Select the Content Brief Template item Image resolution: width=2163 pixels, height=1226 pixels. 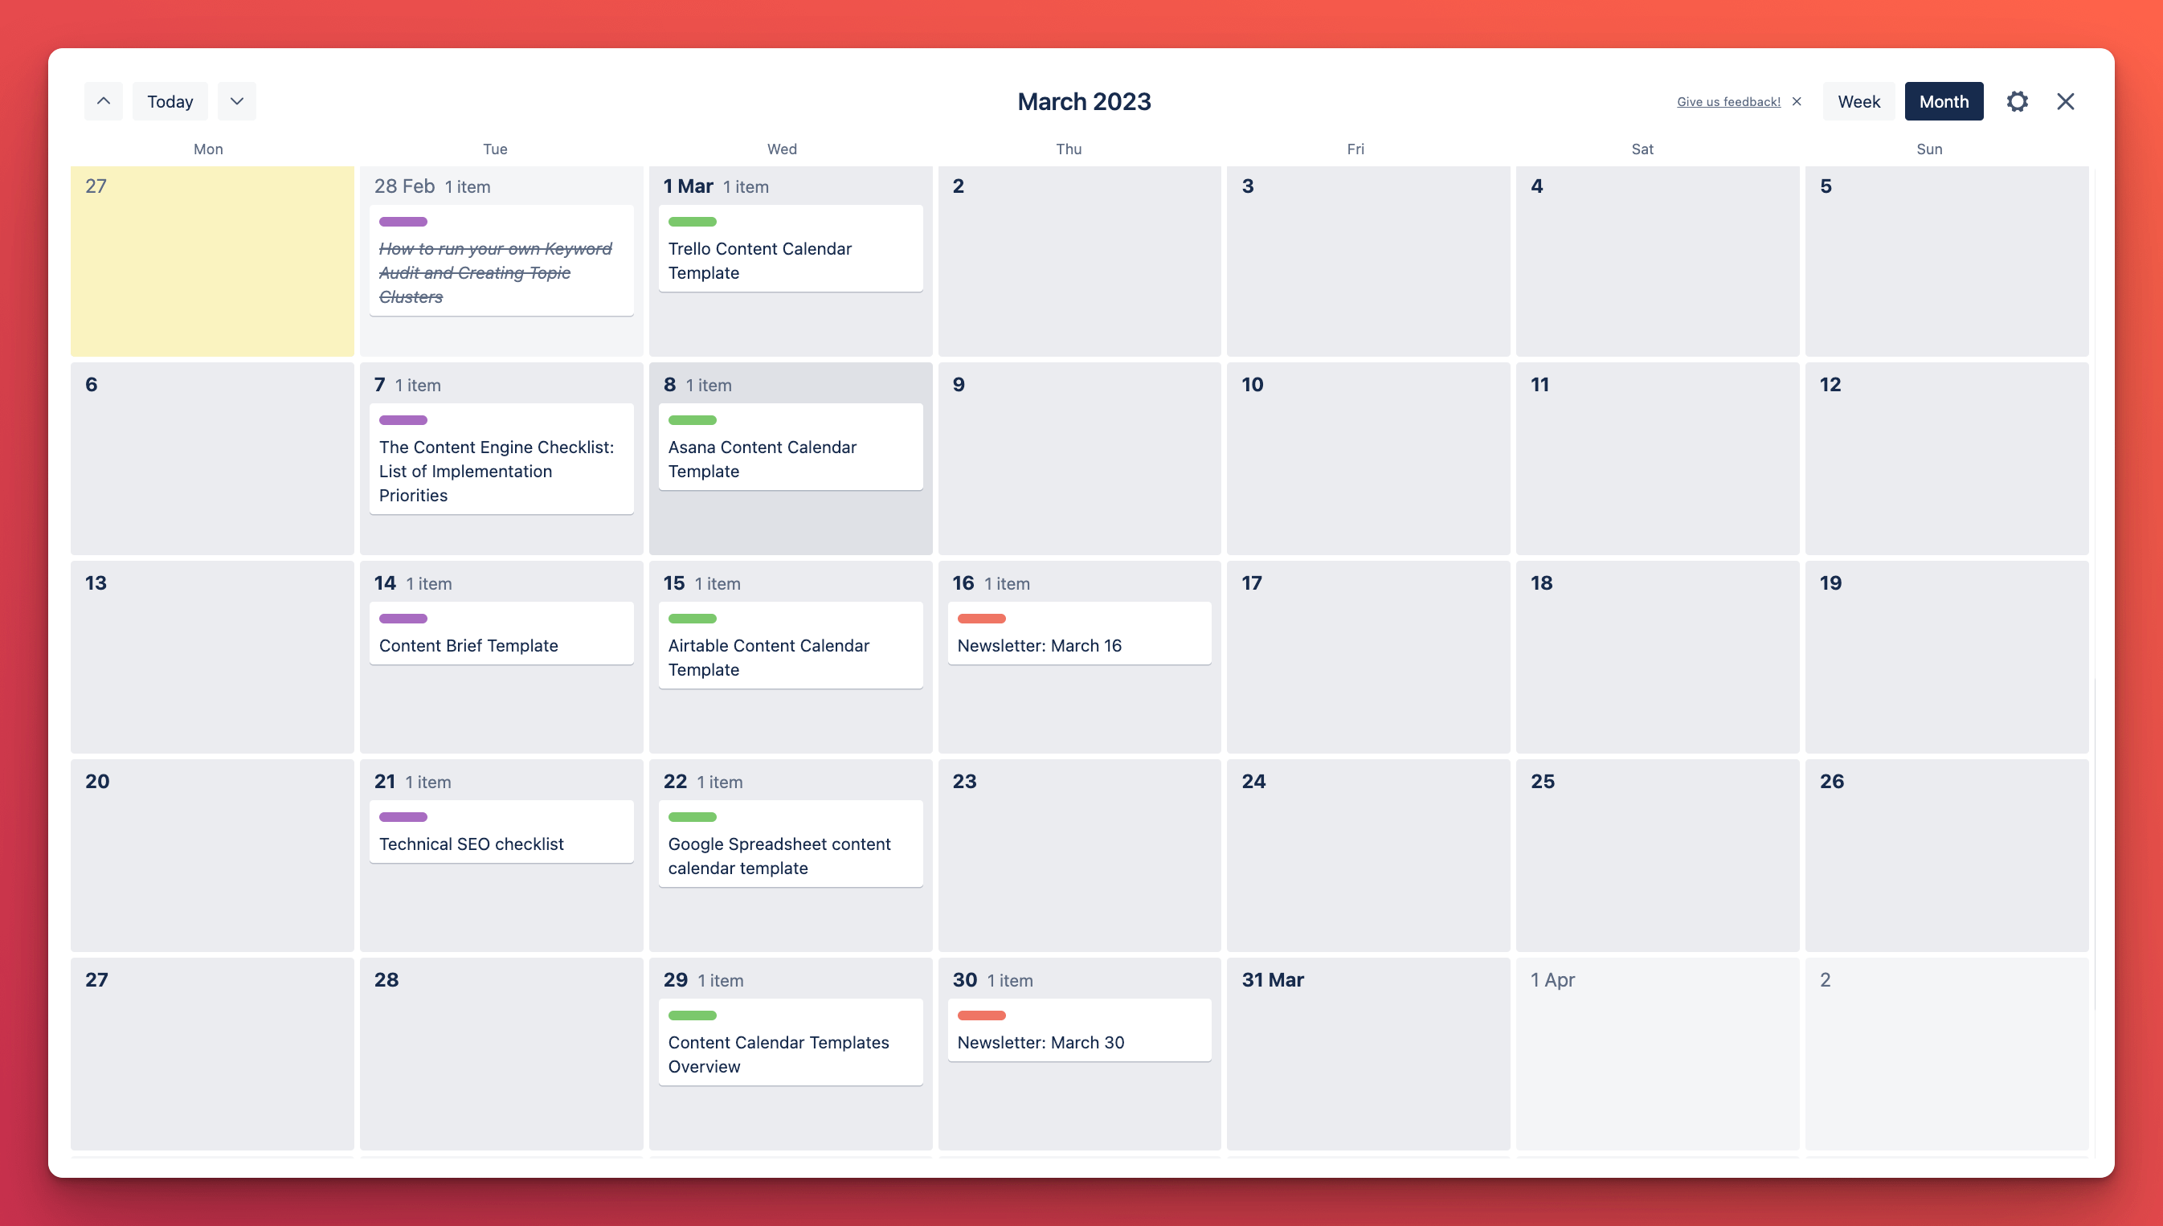pos(468,645)
